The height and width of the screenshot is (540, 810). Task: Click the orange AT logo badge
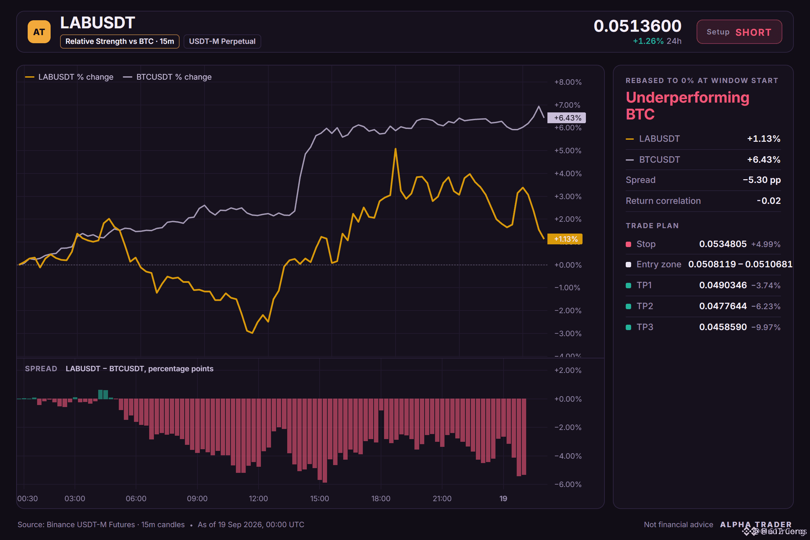click(x=39, y=32)
